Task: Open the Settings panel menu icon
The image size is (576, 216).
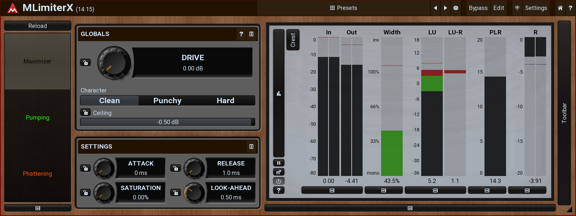Action: click(x=251, y=147)
